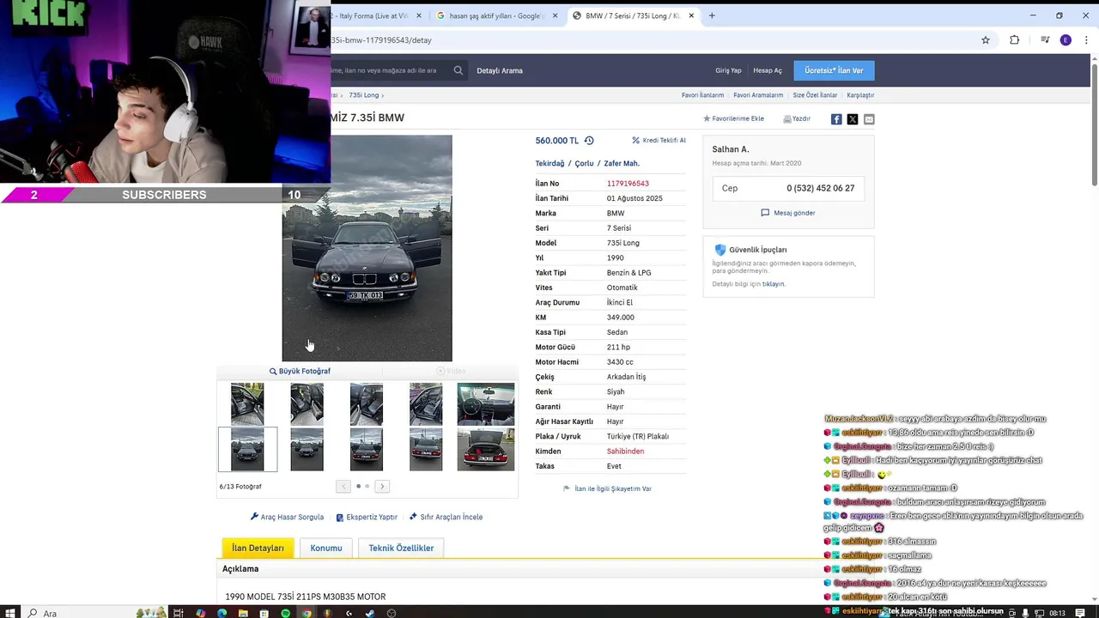Click Giriş Yap to log in

pyautogui.click(x=728, y=70)
